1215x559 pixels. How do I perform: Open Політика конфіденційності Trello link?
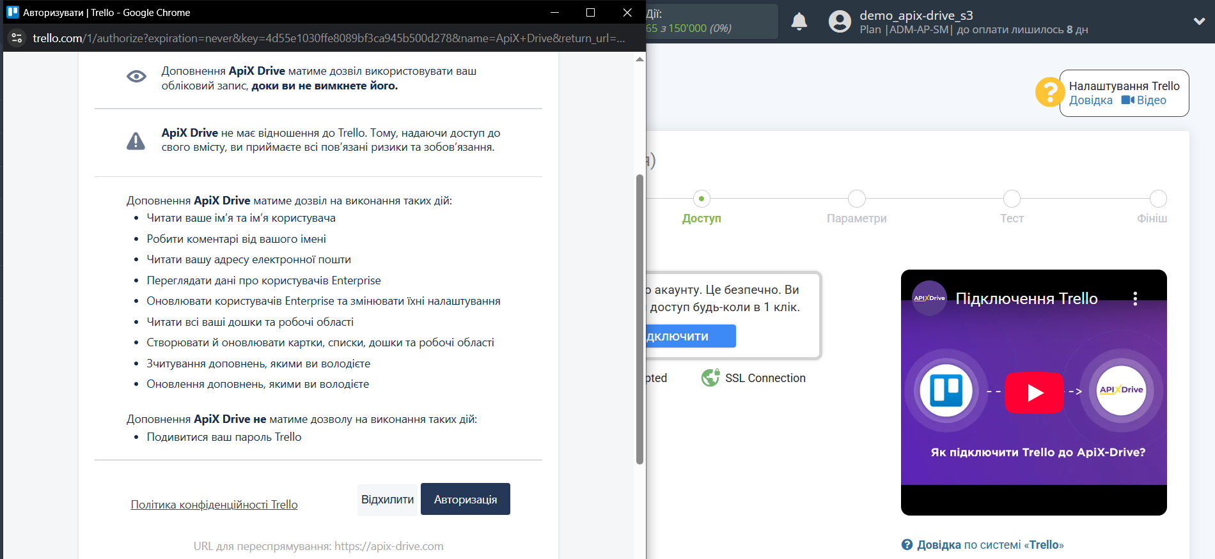pyautogui.click(x=214, y=505)
